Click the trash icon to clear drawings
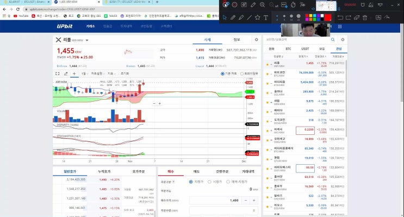Viewport: 404px width, 217px height. coord(365,17)
